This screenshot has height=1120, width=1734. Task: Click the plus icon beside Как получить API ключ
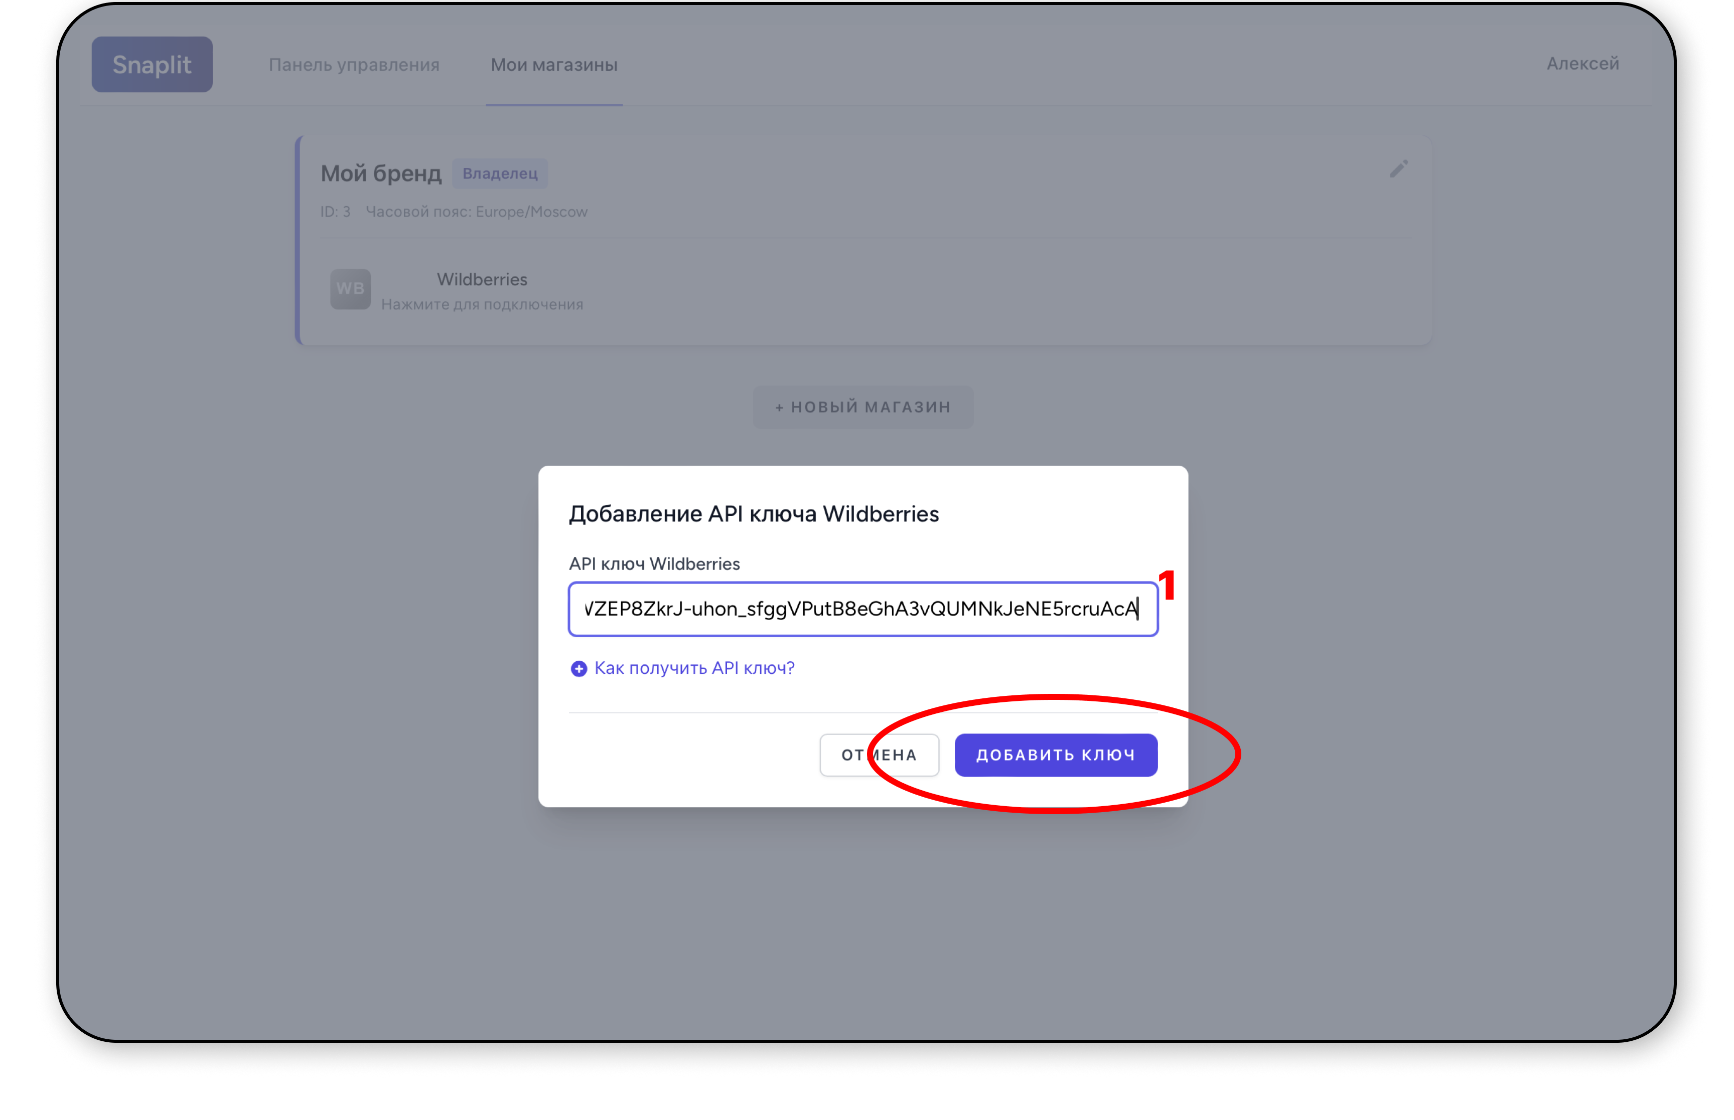pos(579,669)
